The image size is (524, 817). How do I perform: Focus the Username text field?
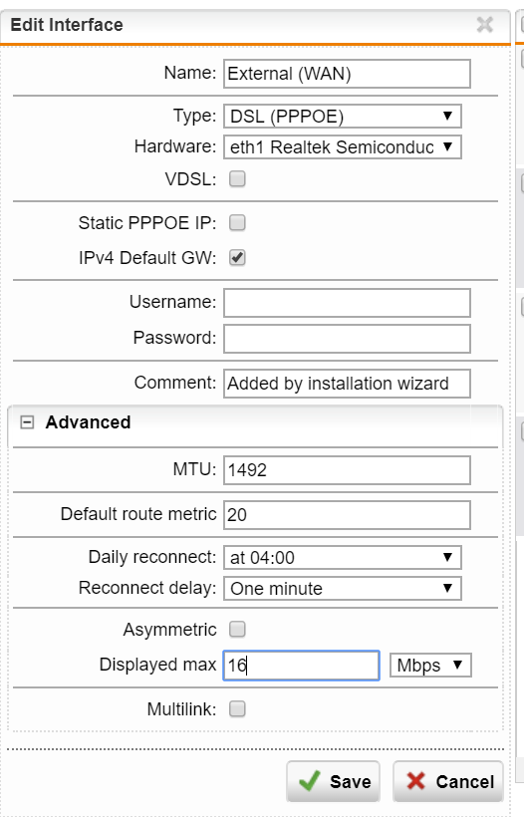pos(347,303)
